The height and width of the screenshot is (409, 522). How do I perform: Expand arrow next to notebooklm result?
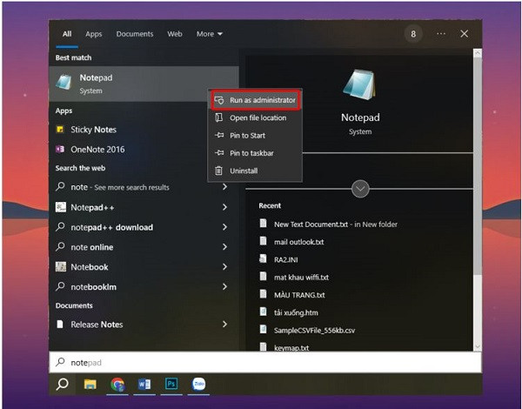pos(225,286)
